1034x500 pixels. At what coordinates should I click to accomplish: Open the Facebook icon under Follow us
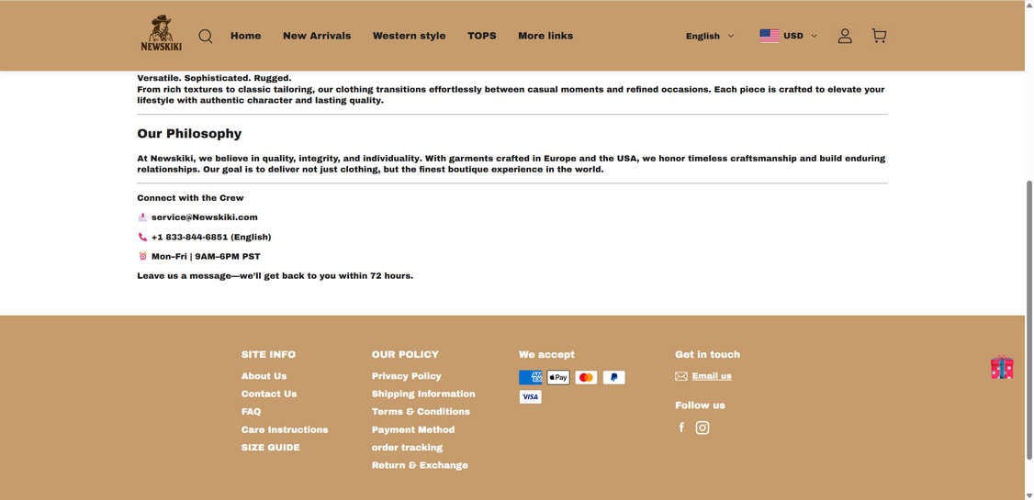682,428
